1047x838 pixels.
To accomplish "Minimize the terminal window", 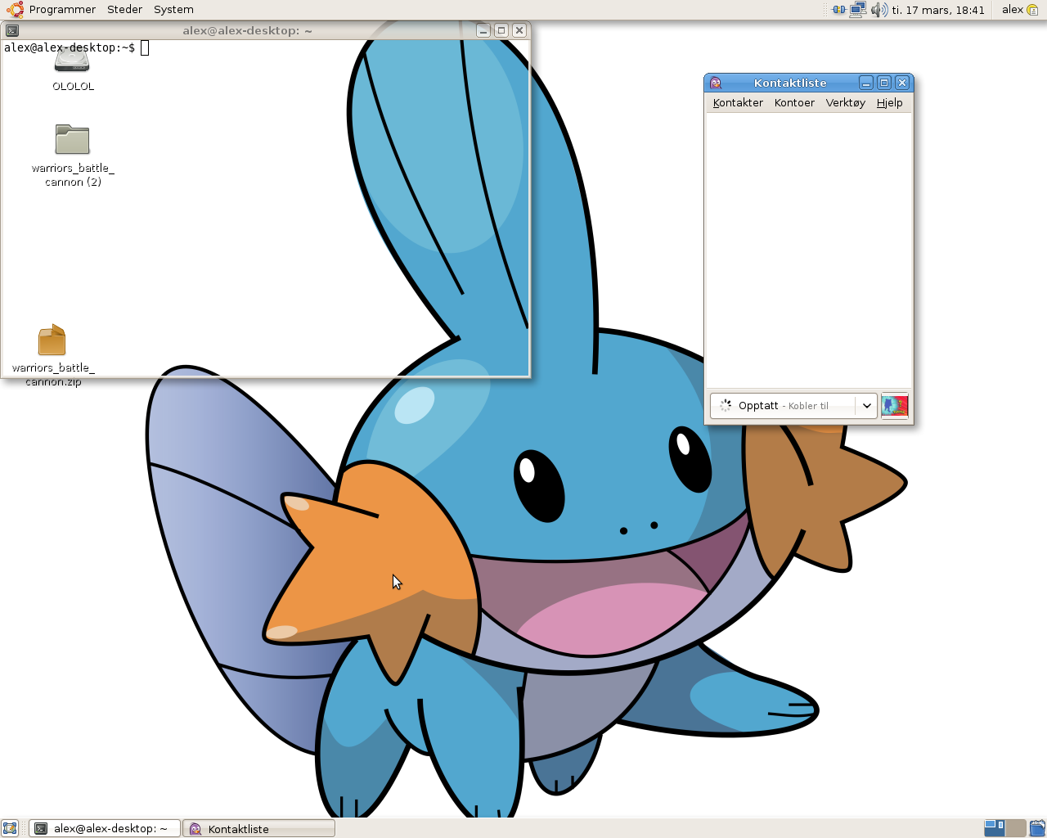I will click(483, 30).
